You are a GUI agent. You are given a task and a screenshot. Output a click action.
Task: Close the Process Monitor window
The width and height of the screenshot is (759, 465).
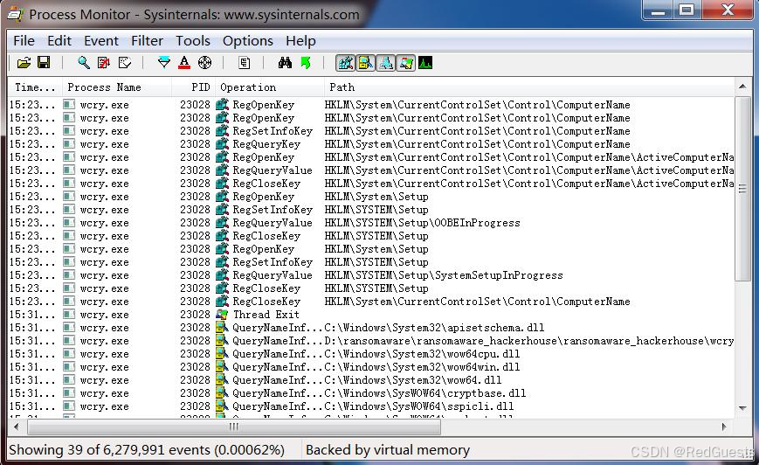click(727, 10)
